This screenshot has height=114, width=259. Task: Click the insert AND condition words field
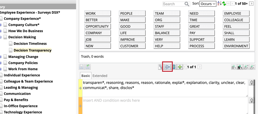pyautogui.click(x=165, y=105)
